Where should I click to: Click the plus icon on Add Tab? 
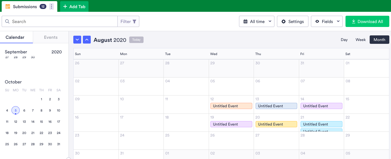65,6
